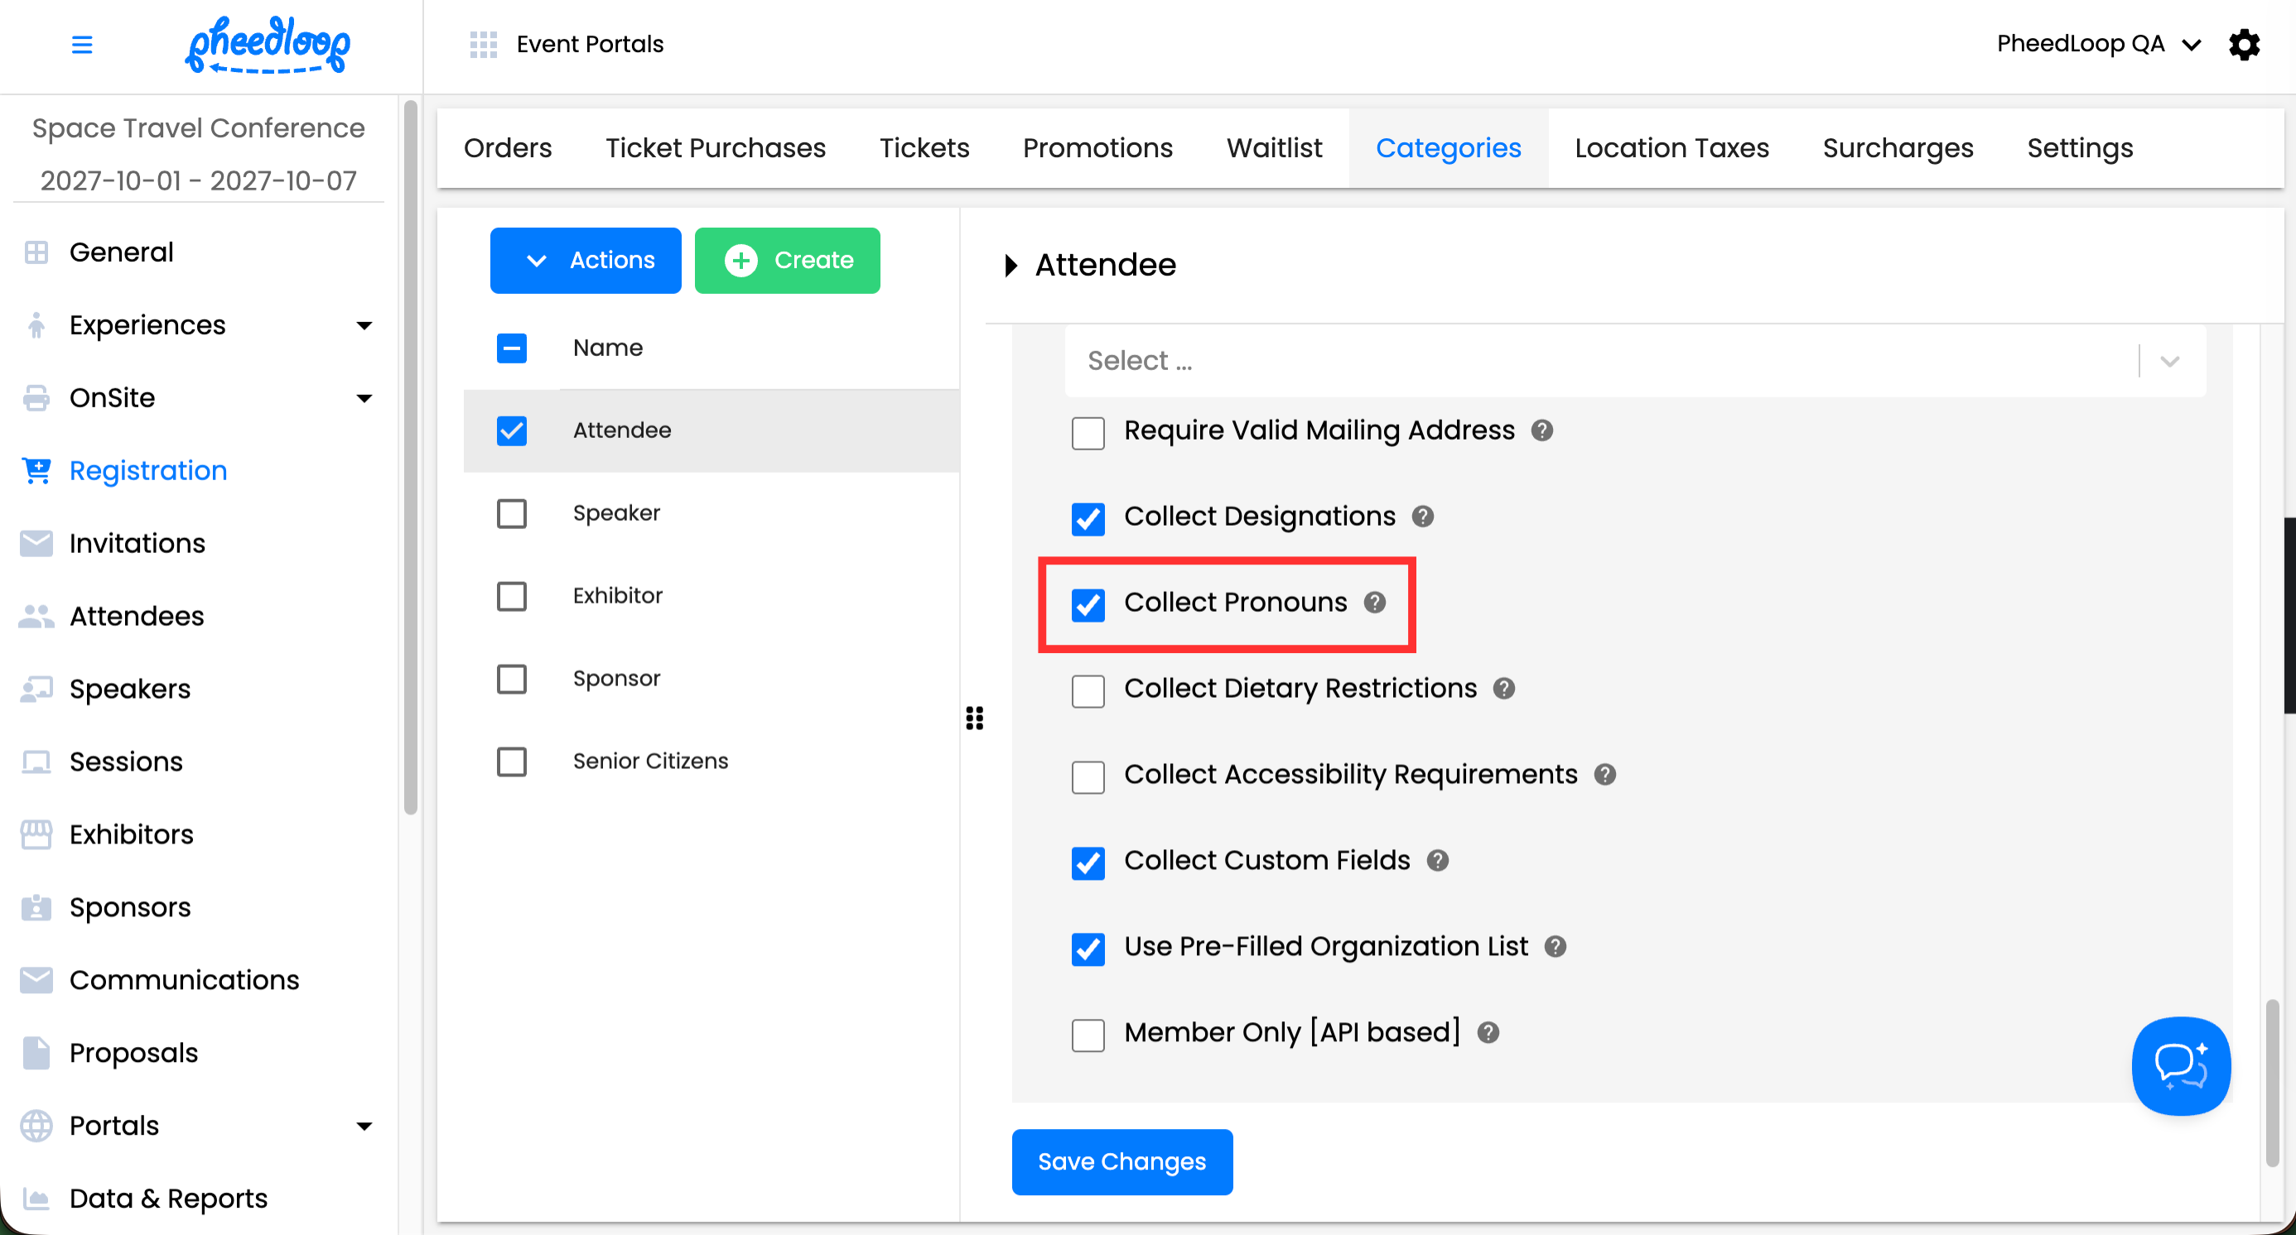
Task: Click the Exhibitors sidebar icon
Action: (x=36, y=834)
